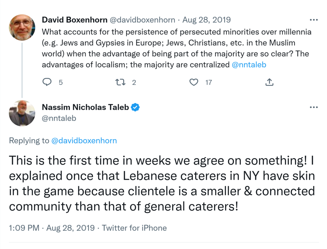Open Nassim Nicholas Taleb's profile picture
The image size is (327, 249).
point(22,113)
